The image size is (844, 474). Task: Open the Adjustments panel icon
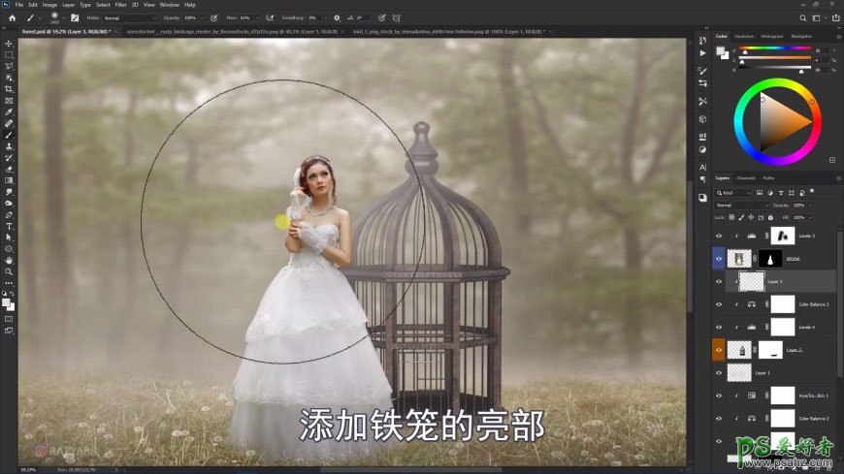point(702,149)
